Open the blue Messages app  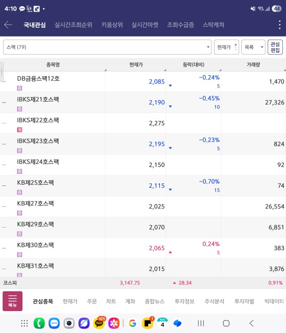[x=54, y=323]
